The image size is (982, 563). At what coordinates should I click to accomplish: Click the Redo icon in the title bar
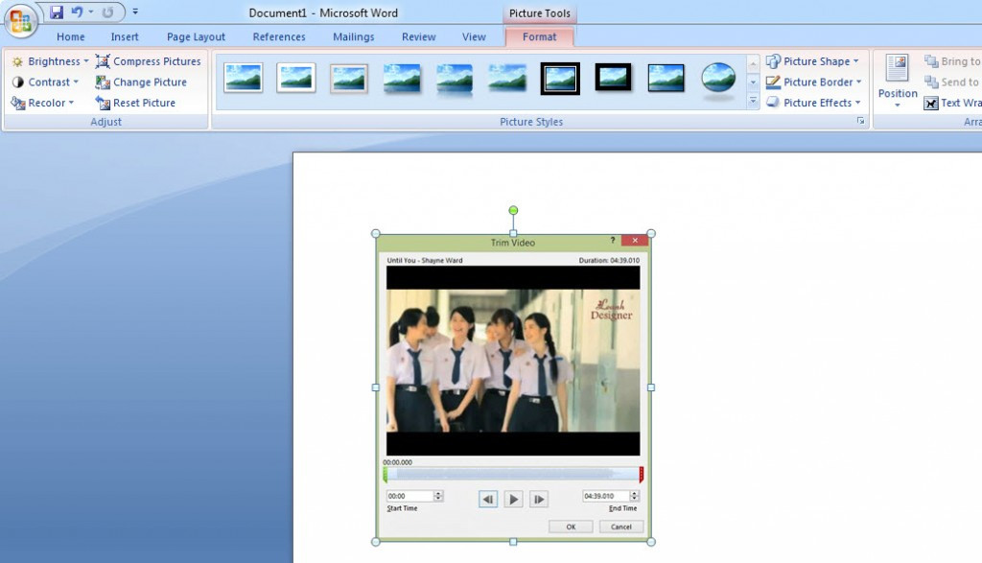(107, 12)
